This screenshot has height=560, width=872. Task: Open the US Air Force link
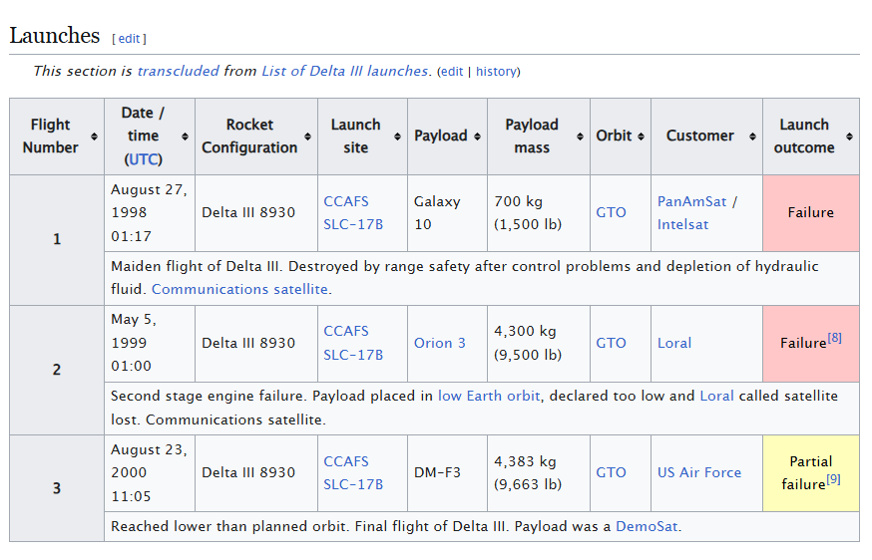[699, 472]
